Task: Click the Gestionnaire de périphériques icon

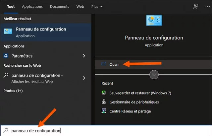Action: tap(104, 102)
